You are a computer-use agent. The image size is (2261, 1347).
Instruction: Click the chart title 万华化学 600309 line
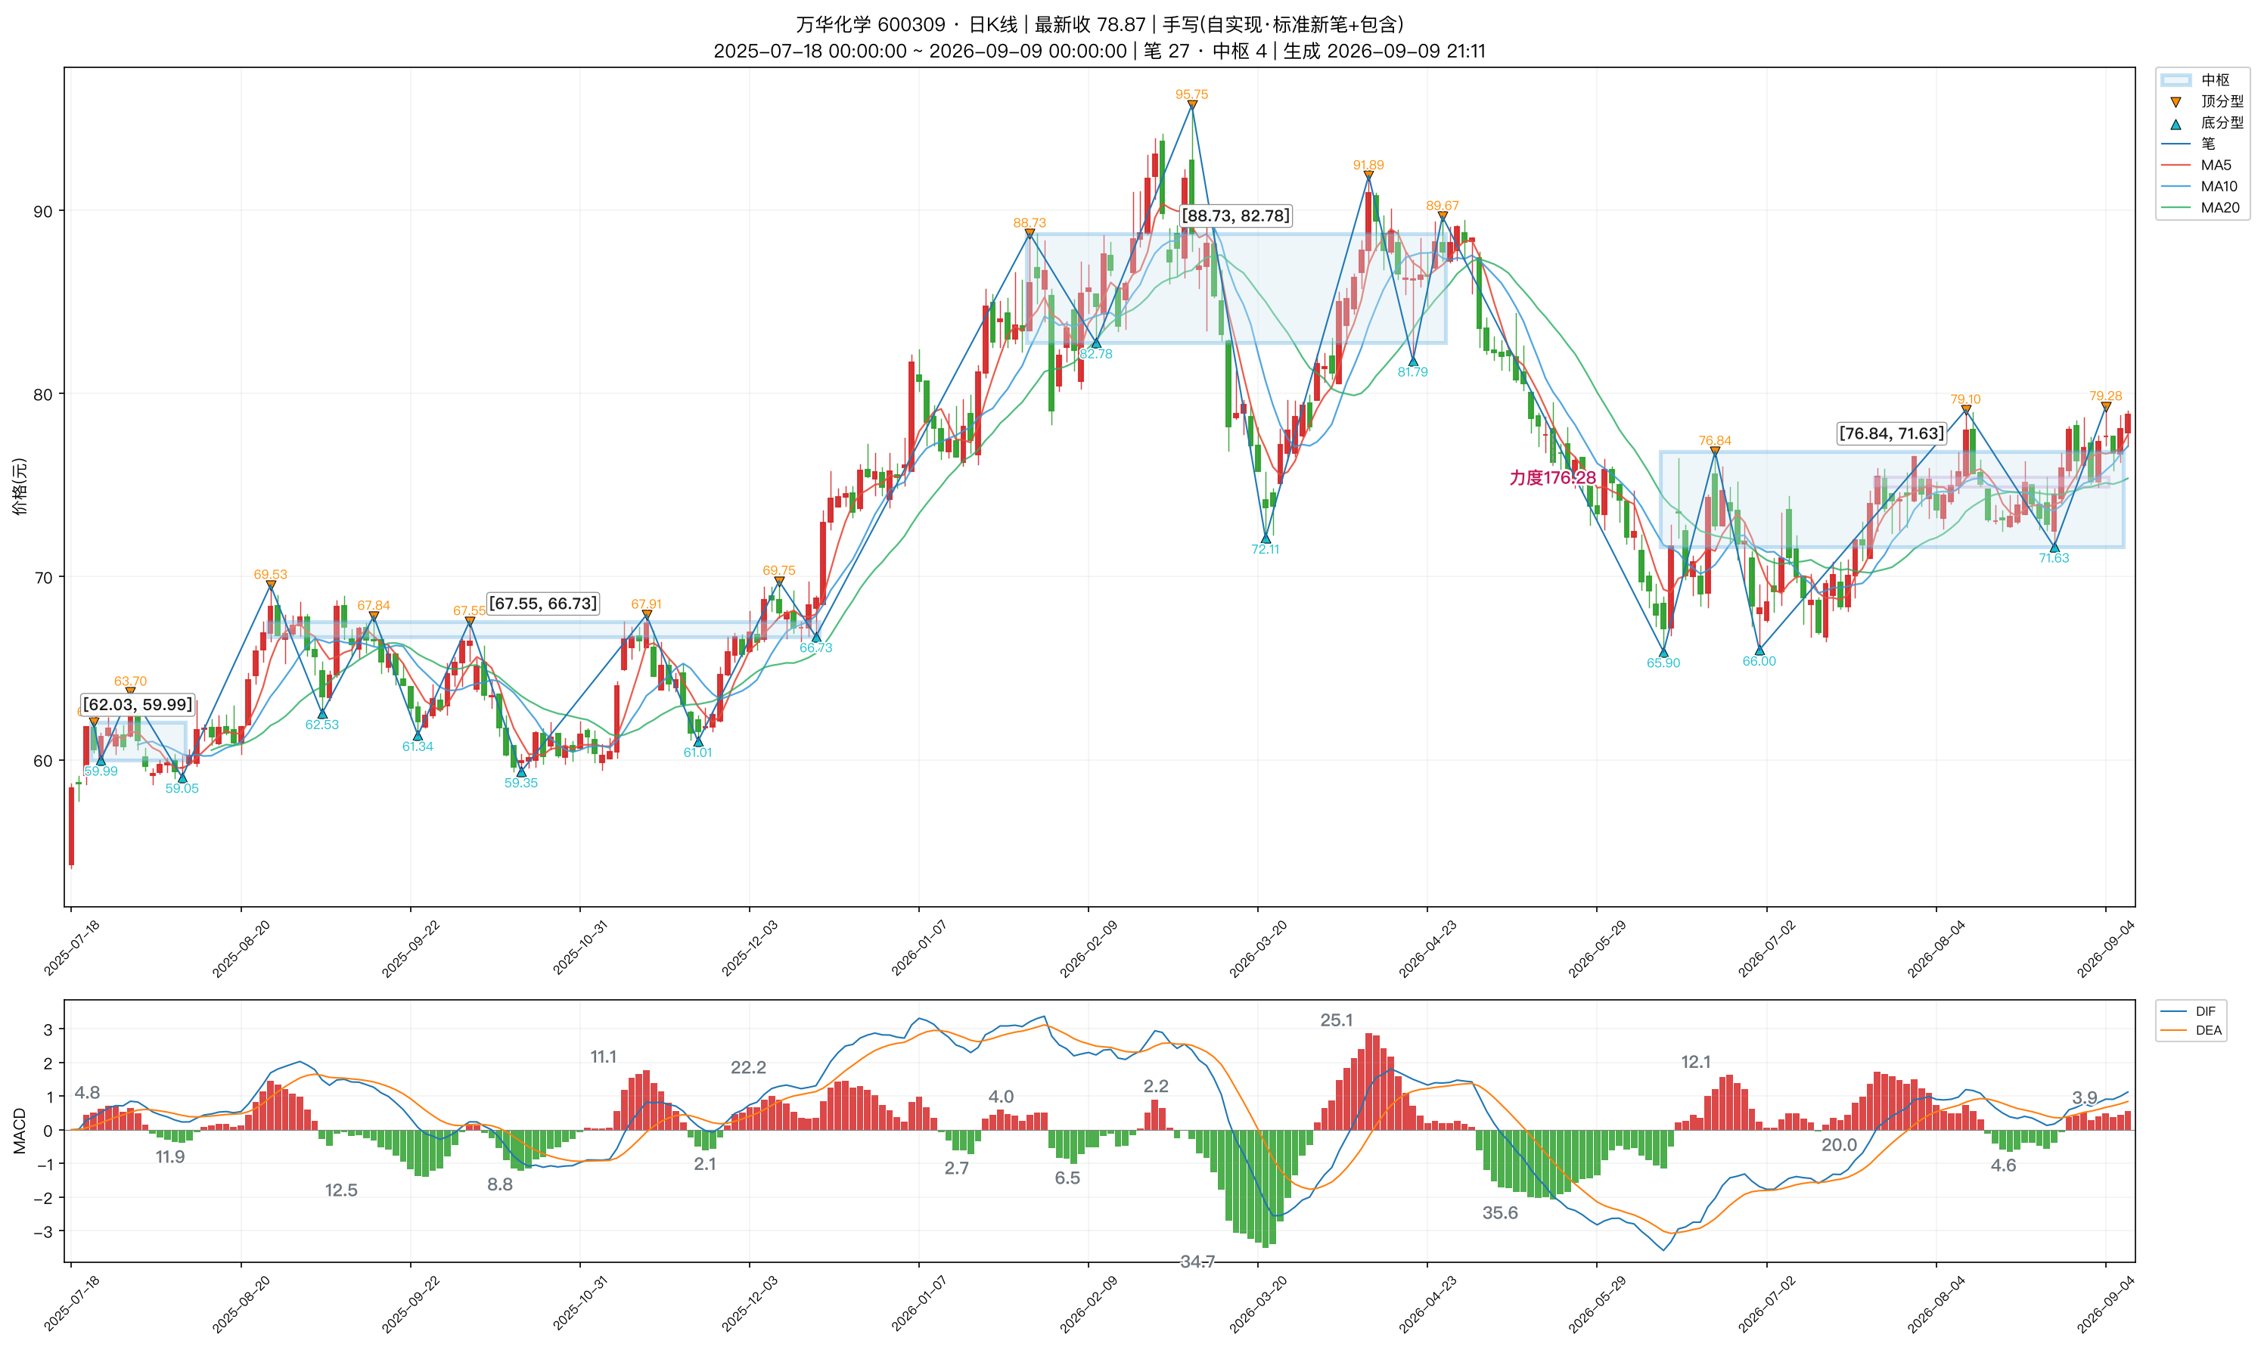1099,24
